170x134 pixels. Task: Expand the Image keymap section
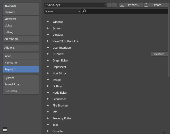[x=48, y=80]
